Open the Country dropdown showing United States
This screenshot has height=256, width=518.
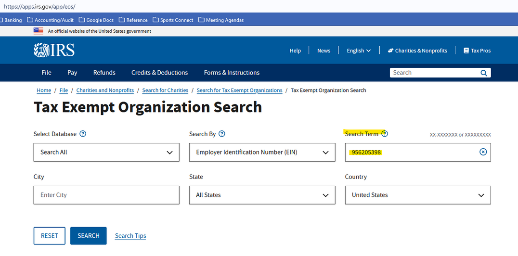417,195
